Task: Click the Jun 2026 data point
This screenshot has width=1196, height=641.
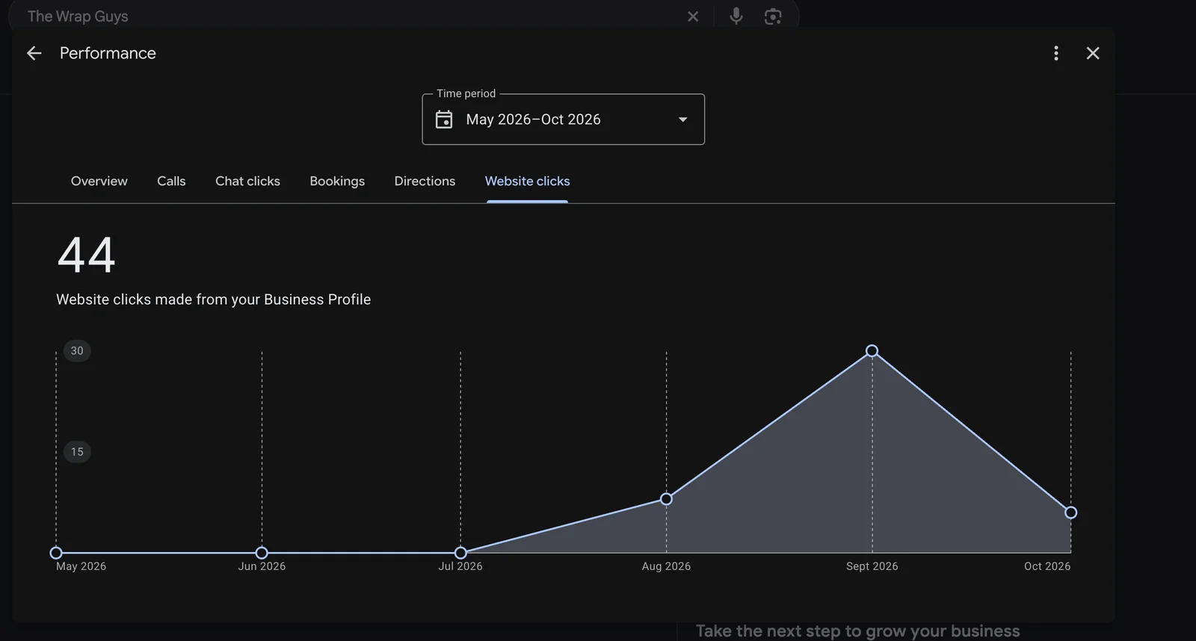Action: coord(262,553)
